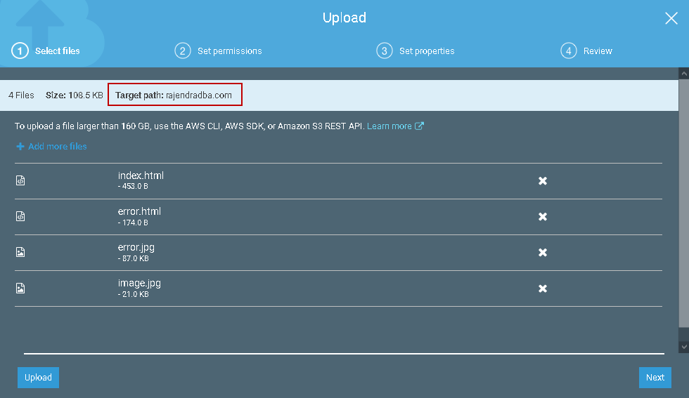Select the index.html file name
689x398 pixels.
[x=141, y=175]
